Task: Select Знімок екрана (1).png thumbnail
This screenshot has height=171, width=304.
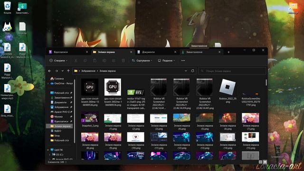Action: [x=113, y=122]
